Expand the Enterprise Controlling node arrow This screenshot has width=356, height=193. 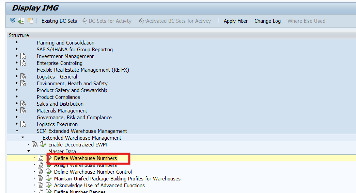click(x=17, y=63)
